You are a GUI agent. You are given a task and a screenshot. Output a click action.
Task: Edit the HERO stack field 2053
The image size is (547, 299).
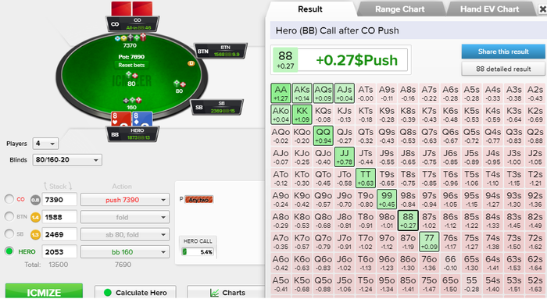(59, 251)
